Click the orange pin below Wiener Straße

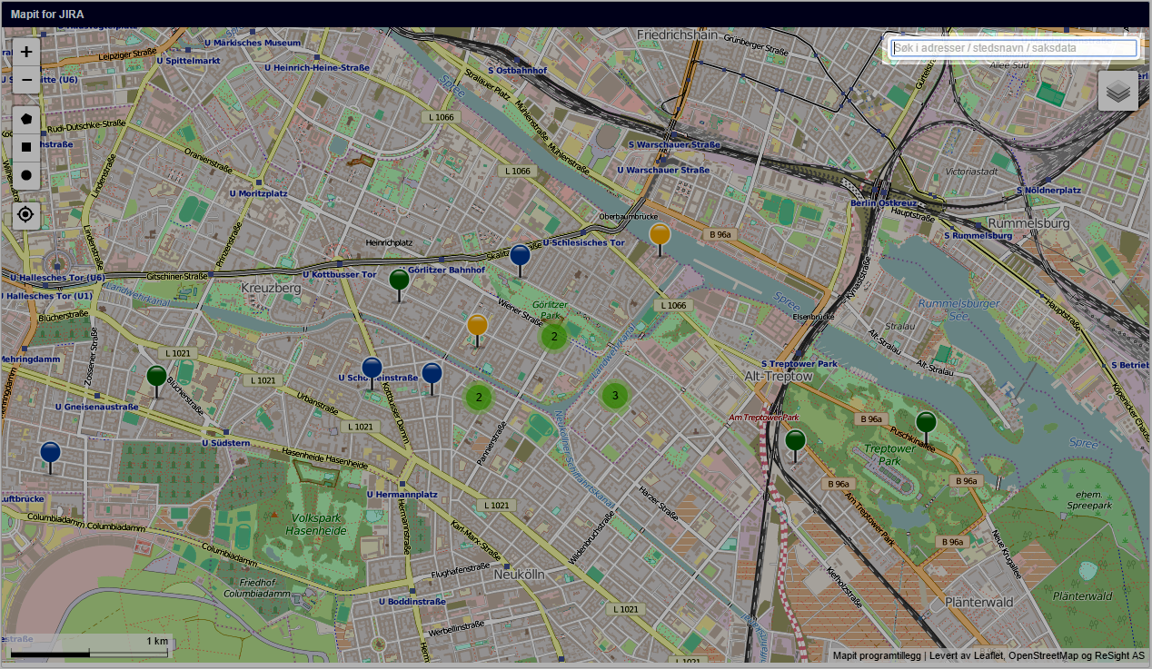[x=477, y=326]
